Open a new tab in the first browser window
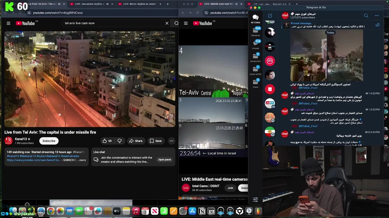 click(x=167, y=4)
